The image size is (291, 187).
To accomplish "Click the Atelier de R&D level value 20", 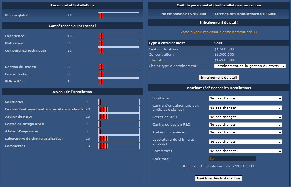I will [x=88, y=117].
